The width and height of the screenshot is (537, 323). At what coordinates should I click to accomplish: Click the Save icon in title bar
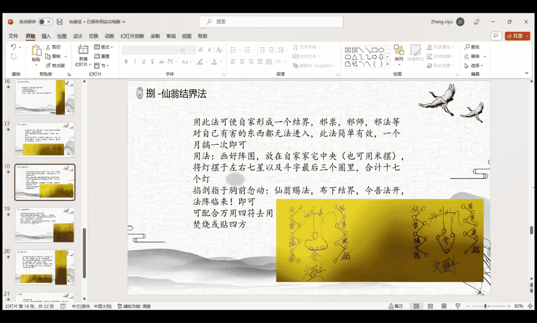[x=60, y=22]
